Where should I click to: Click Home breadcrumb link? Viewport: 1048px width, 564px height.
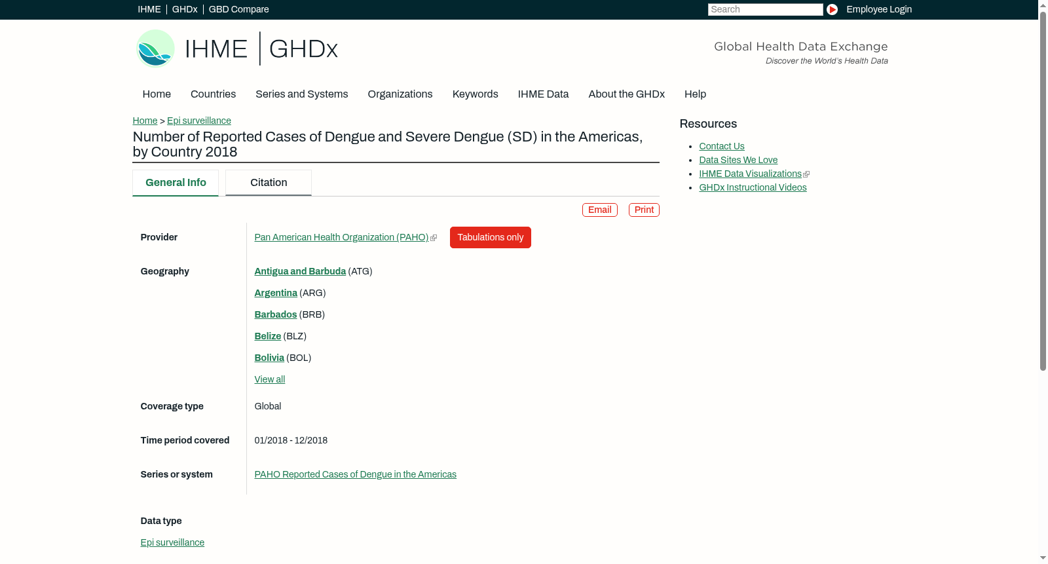(145, 121)
